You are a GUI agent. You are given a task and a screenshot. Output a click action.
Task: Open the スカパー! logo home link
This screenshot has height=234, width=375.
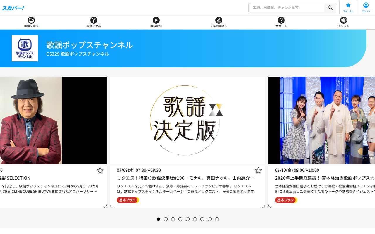(13, 8)
